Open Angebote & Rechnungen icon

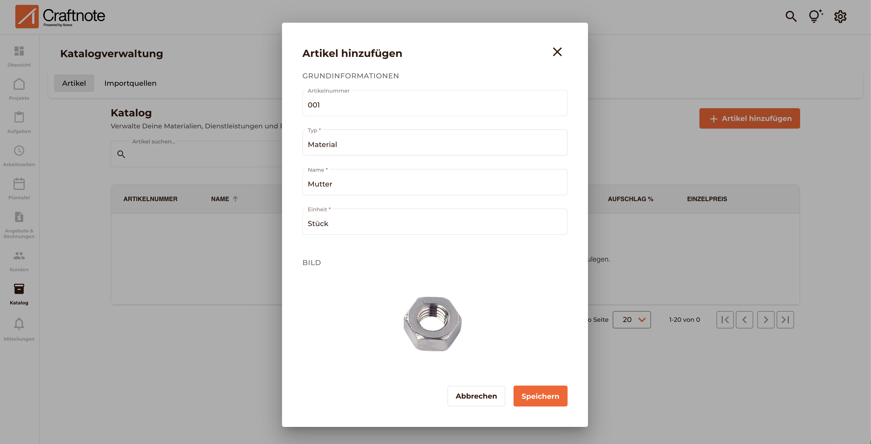tap(19, 217)
